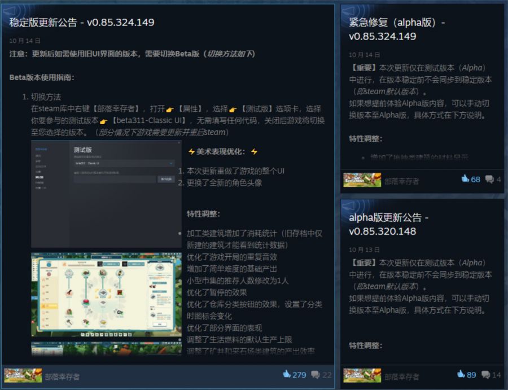
Task: Click thumbs-up icon with 68 likes
Action: point(465,178)
